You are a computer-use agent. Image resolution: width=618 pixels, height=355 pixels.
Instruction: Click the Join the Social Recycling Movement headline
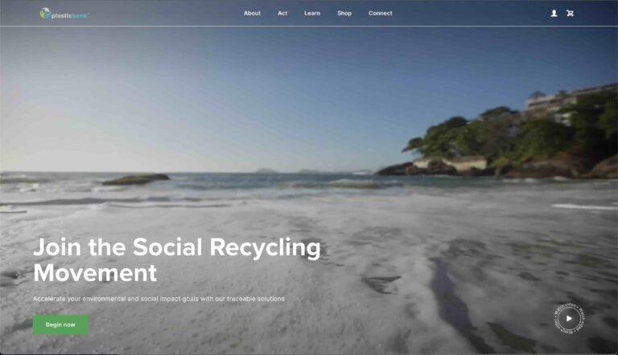click(x=177, y=259)
